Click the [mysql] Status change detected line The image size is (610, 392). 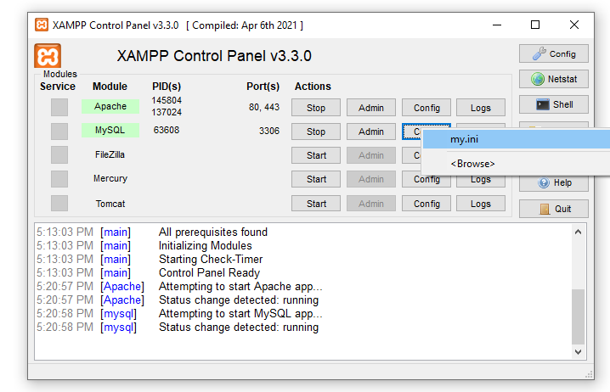(x=239, y=328)
